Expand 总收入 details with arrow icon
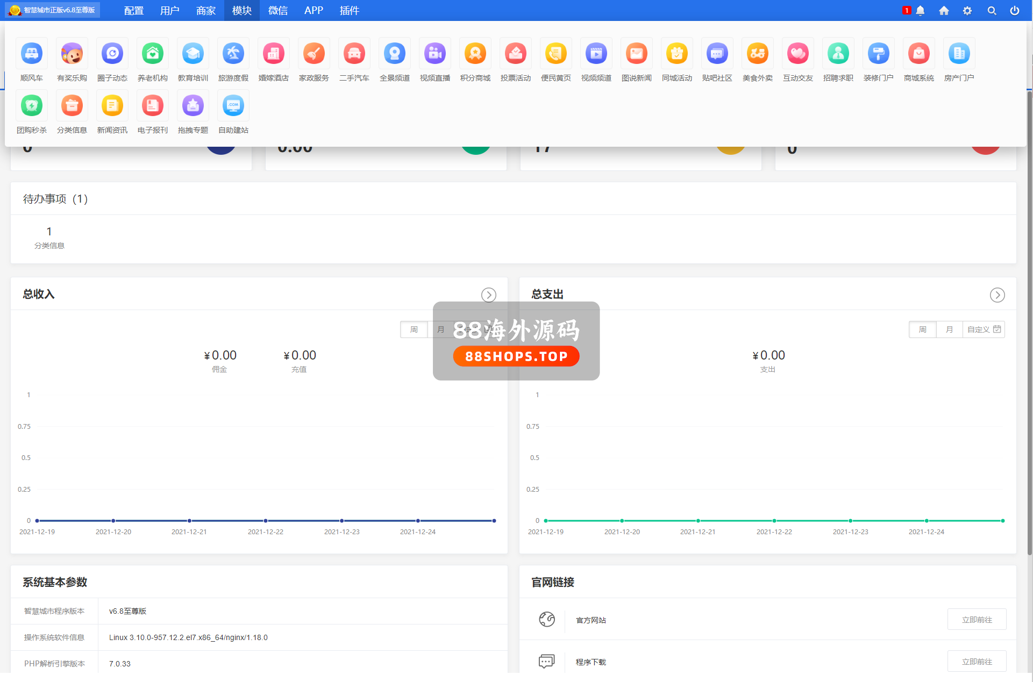 tap(488, 295)
